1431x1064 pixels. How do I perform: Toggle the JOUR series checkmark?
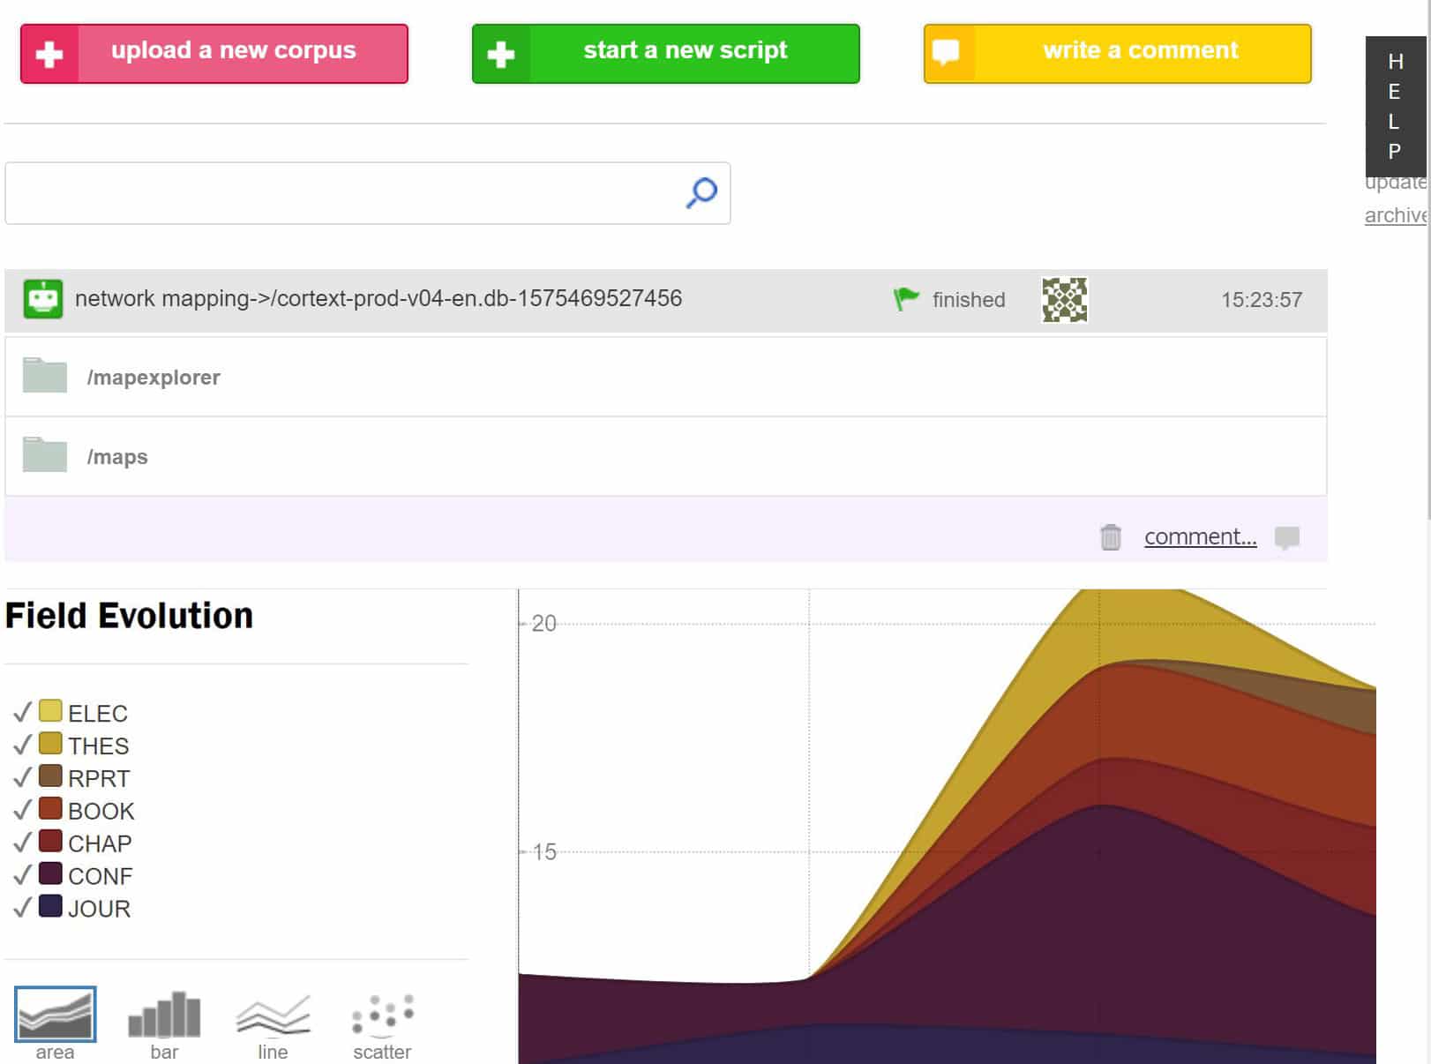pyautogui.click(x=22, y=908)
